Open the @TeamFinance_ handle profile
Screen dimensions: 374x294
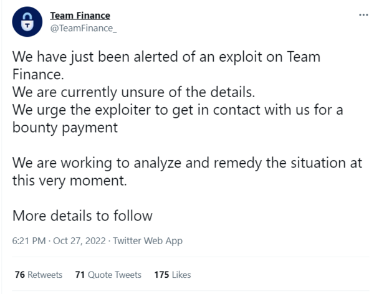[x=84, y=29]
